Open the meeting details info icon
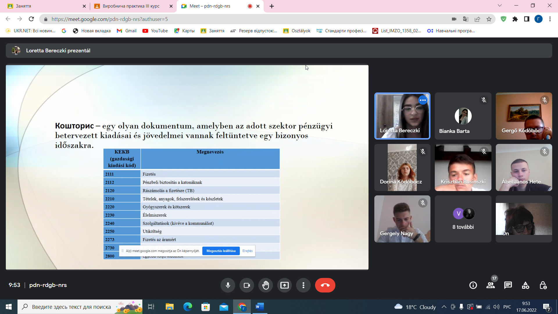558x314 pixels. click(x=473, y=285)
